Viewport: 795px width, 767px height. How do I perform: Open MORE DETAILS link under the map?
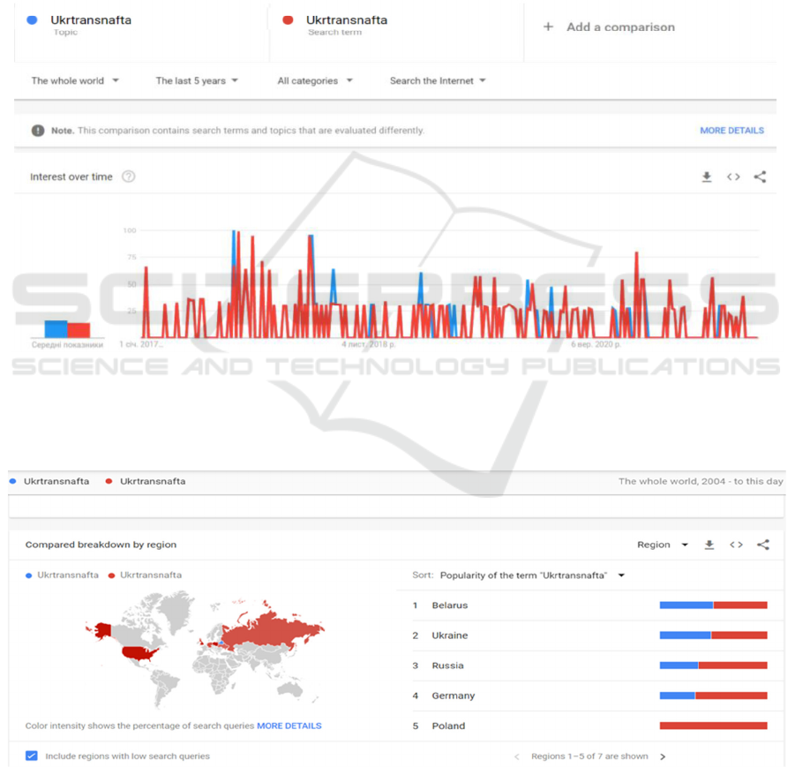[x=289, y=726]
